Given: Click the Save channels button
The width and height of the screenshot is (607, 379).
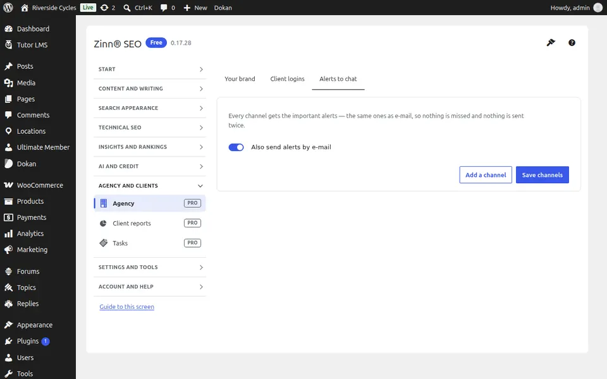Looking at the screenshot, I should pyautogui.click(x=543, y=175).
